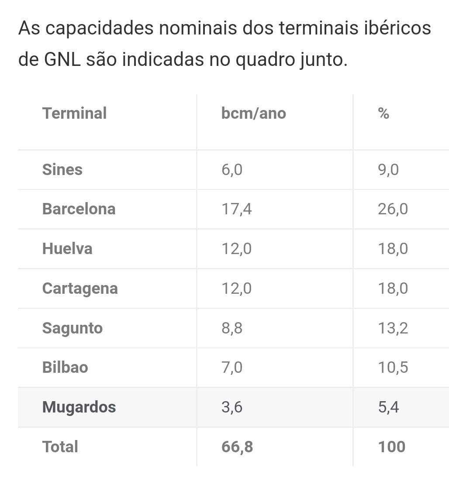449x495 pixels.
Task: Click Barcelona's 17,4 capacity value
Action: [x=236, y=209]
